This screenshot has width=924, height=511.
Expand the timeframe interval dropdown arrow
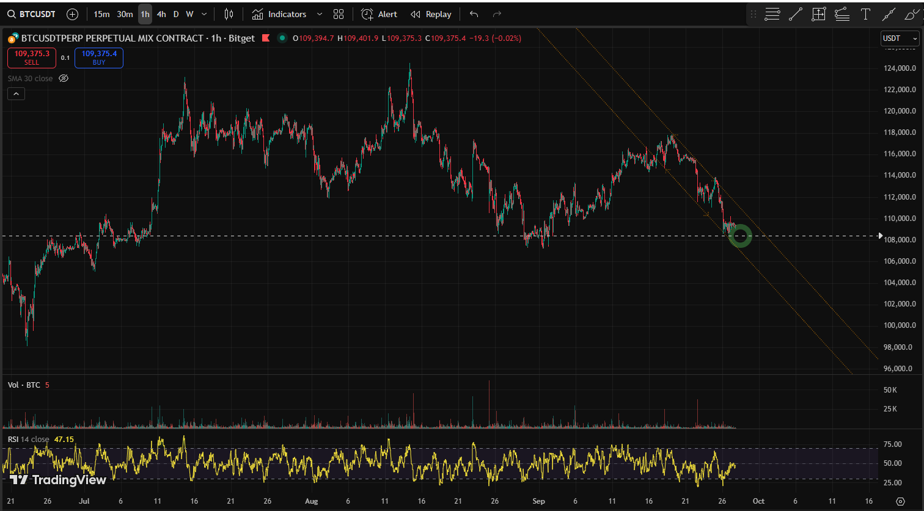[204, 14]
